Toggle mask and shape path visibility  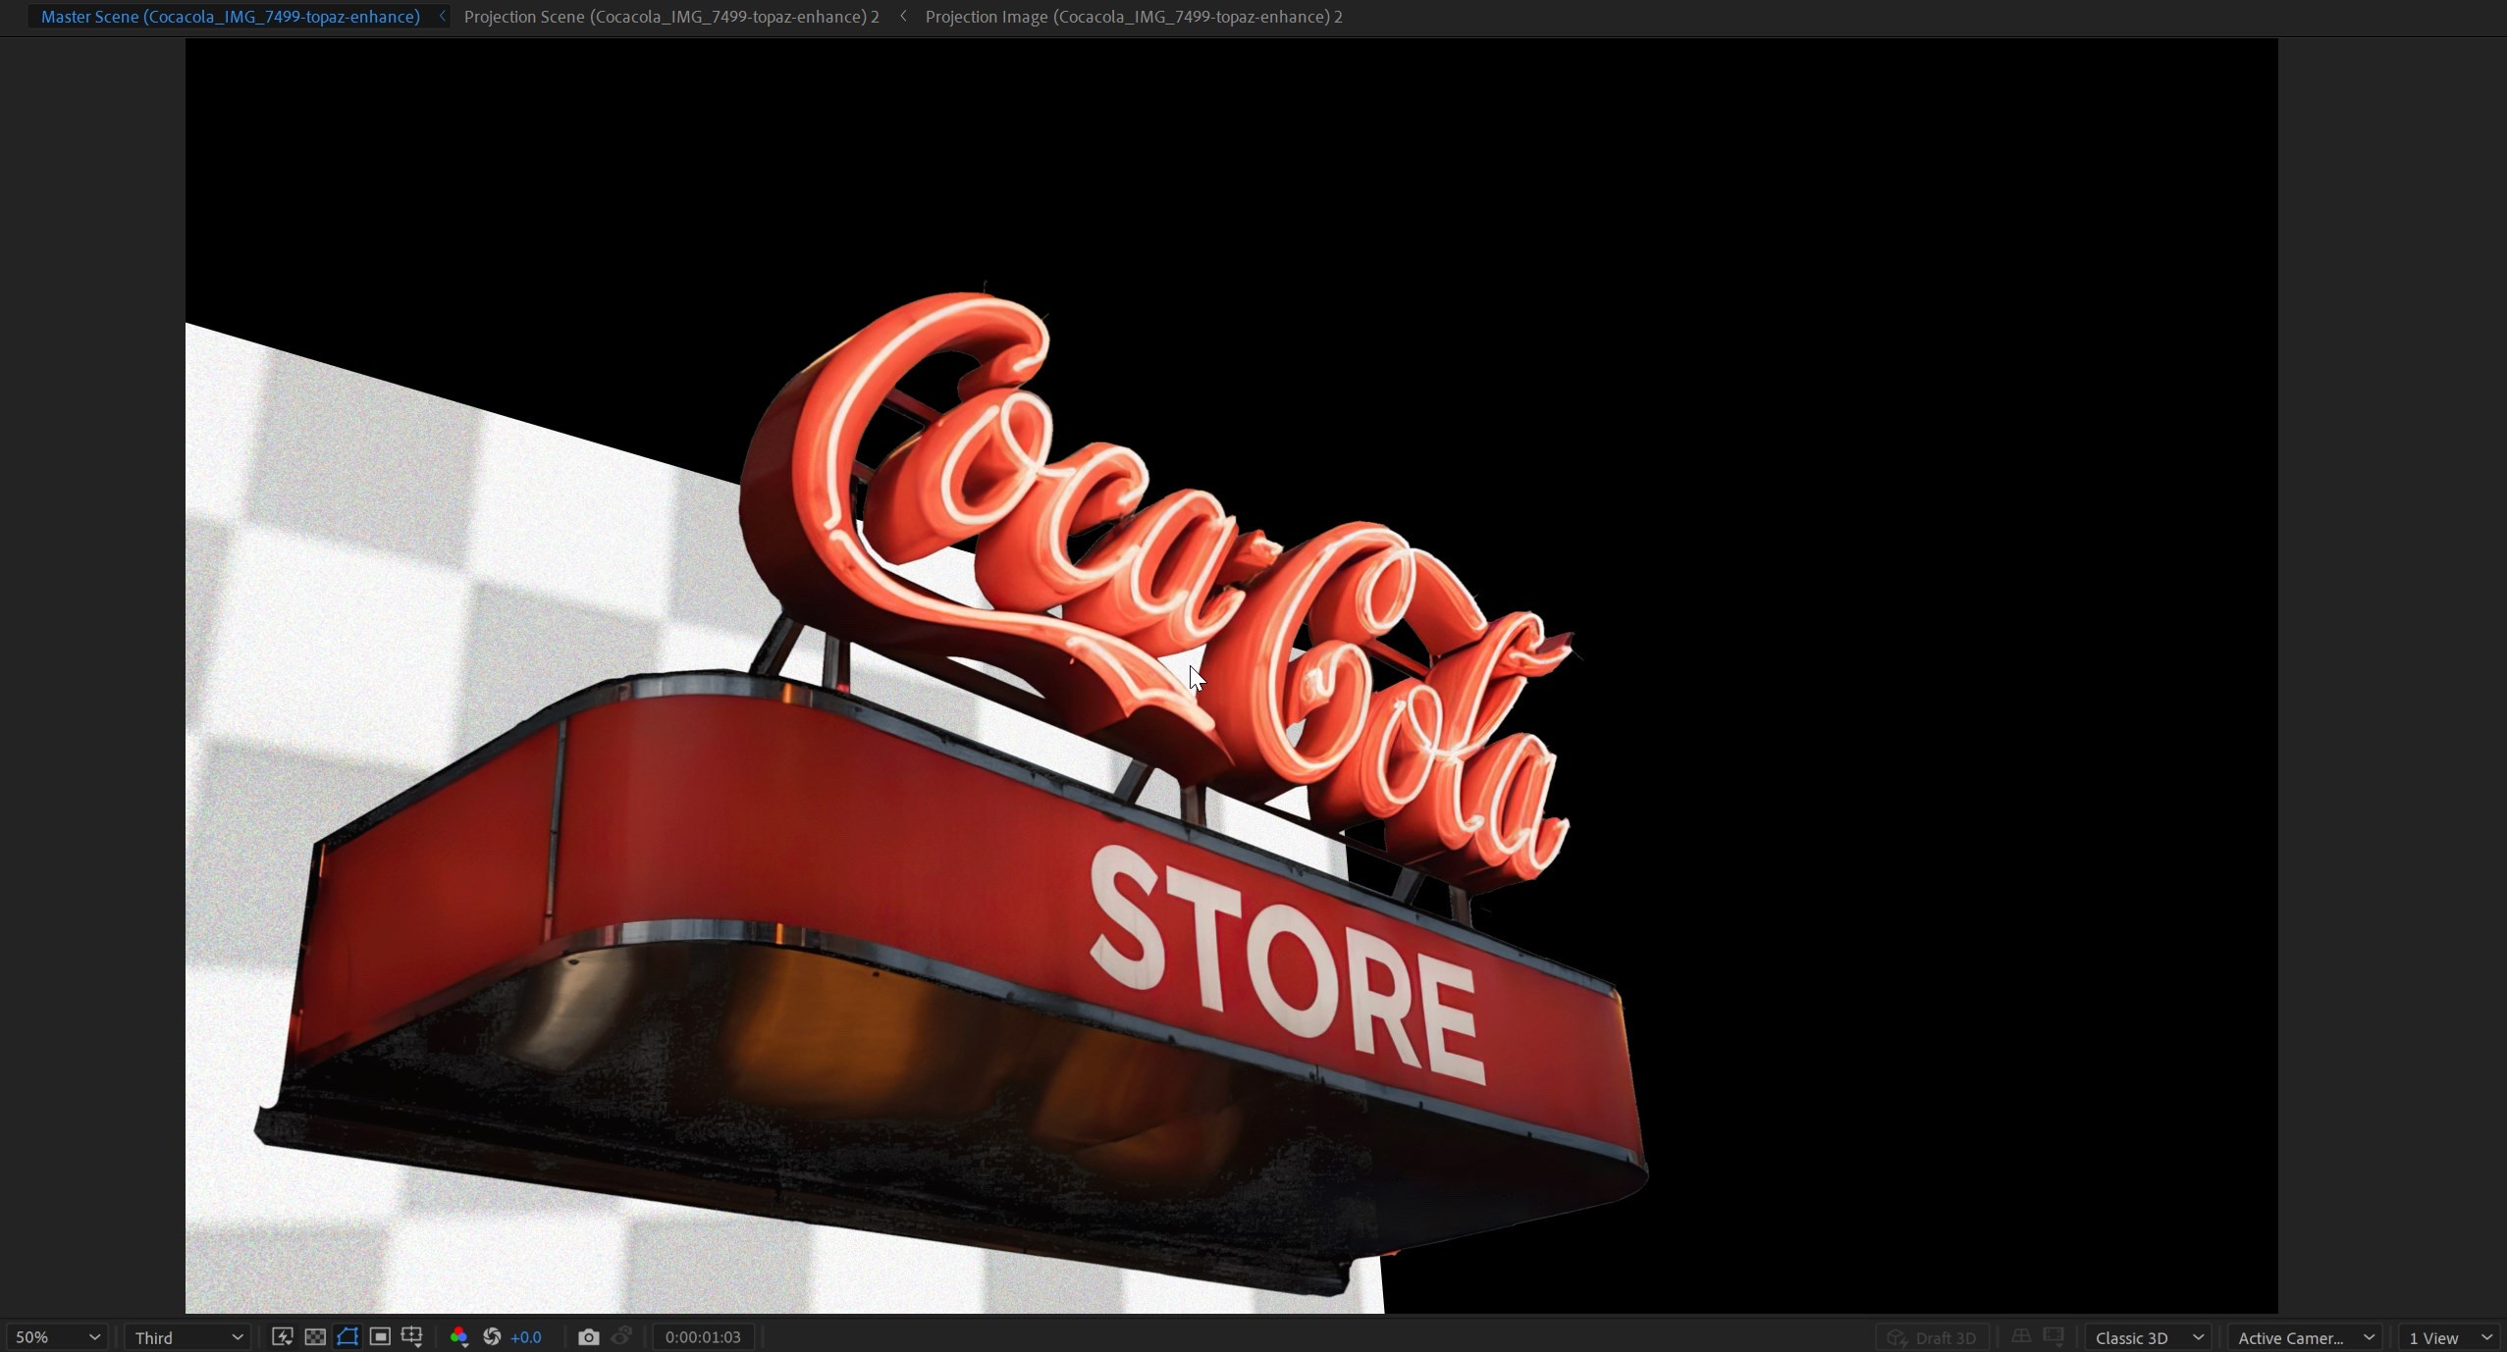tap(347, 1336)
